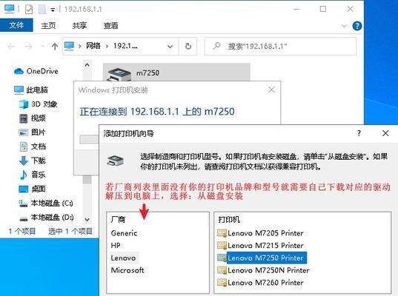Select Lenovo M7215 Printer
Viewport: 398px width, 296px height.
click(265, 246)
